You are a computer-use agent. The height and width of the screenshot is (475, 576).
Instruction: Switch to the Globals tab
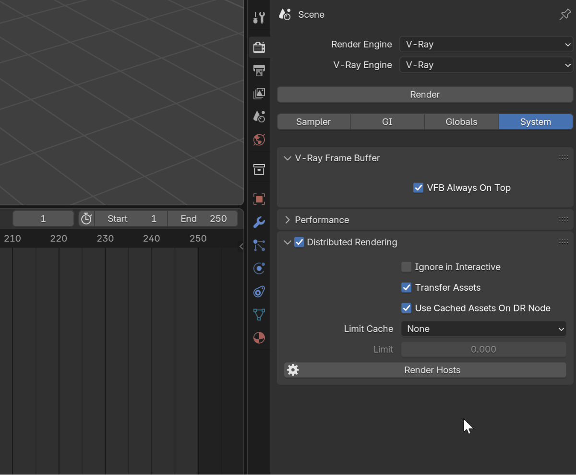(x=461, y=122)
